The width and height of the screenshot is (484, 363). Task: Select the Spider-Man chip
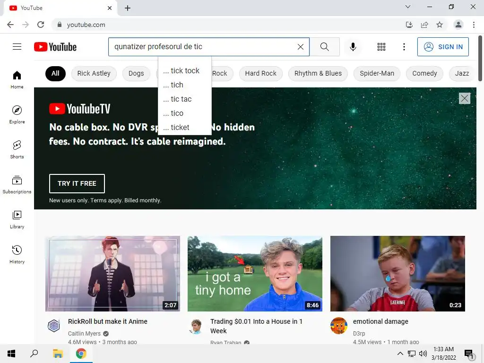tap(377, 73)
